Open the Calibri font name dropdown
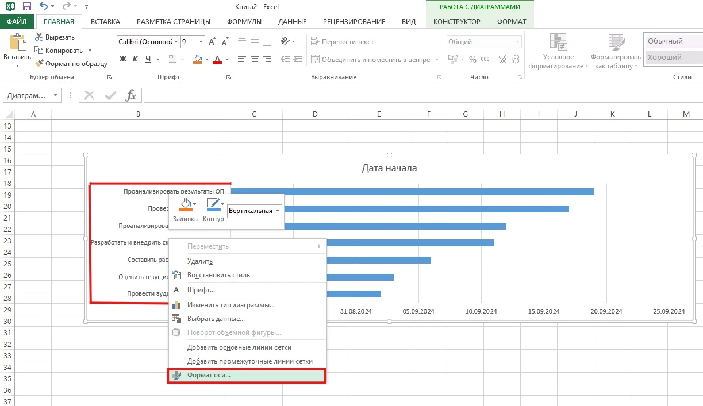The height and width of the screenshot is (406, 703). point(175,42)
